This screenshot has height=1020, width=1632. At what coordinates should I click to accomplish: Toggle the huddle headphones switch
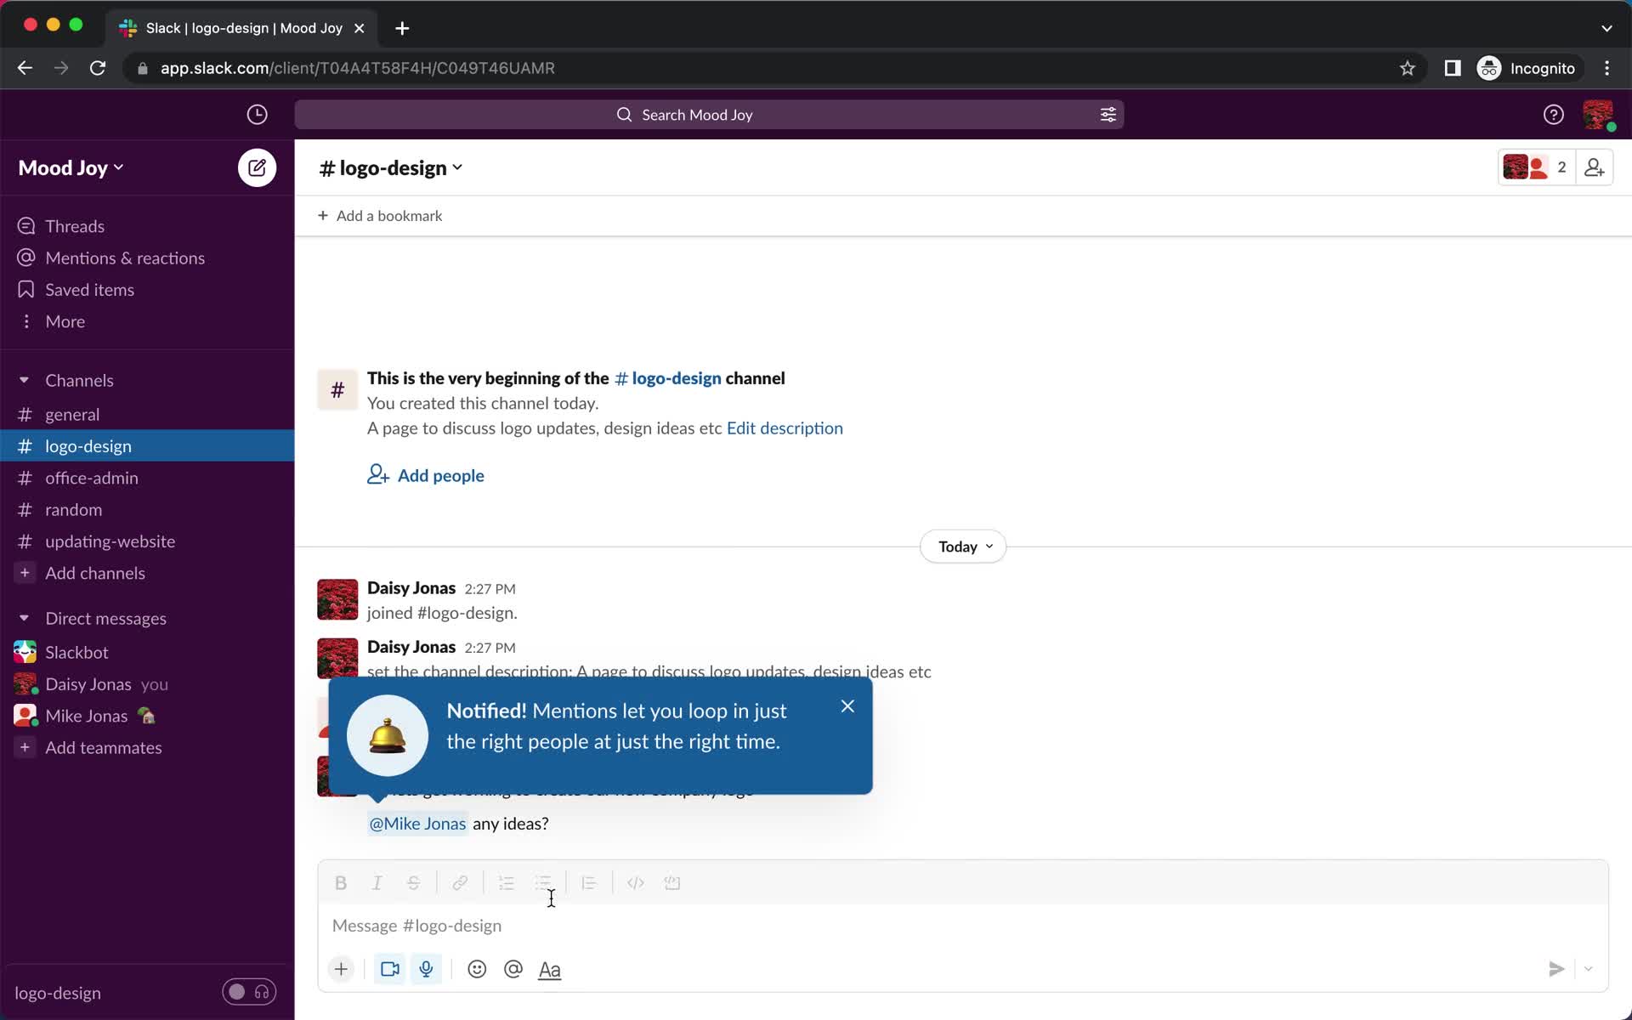249,992
